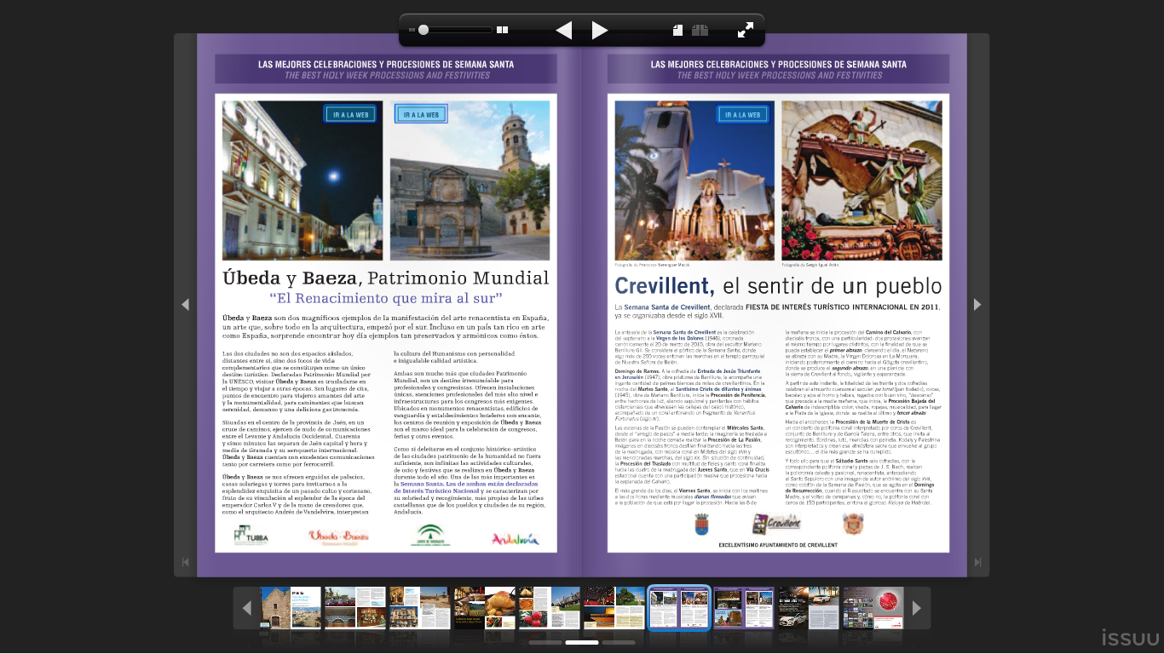The image size is (1164, 654).
Task: Click the small zoom-out icon beside the slider
Action: point(412,30)
